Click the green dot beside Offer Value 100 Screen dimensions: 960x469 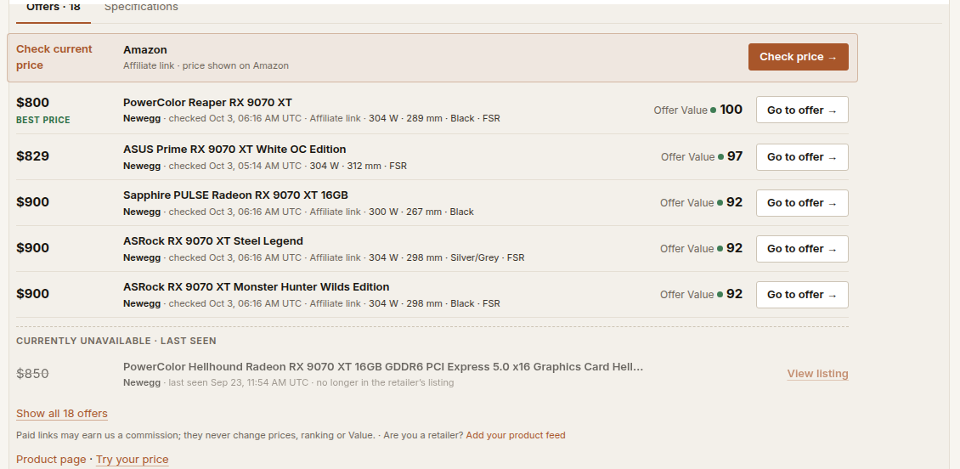pyautogui.click(x=714, y=110)
